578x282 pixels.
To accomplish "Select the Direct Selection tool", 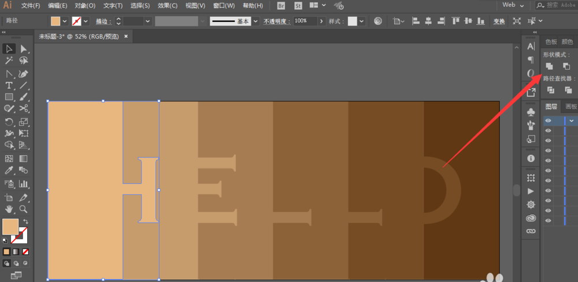I will point(24,49).
